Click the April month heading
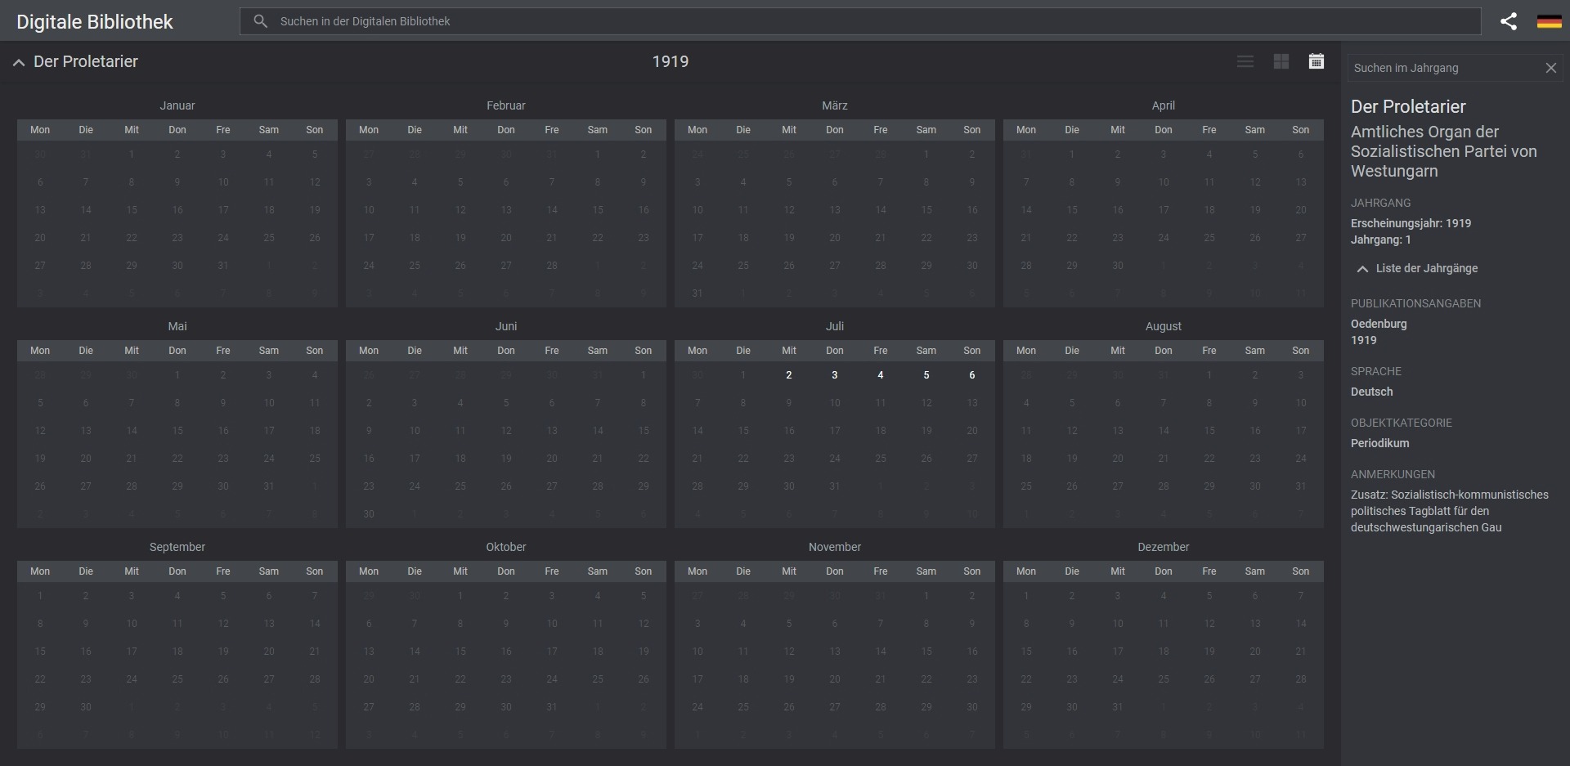Screen dimensions: 1570x766 (1164, 105)
